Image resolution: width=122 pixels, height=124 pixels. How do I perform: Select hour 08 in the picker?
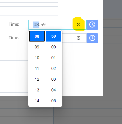click(37, 36)
